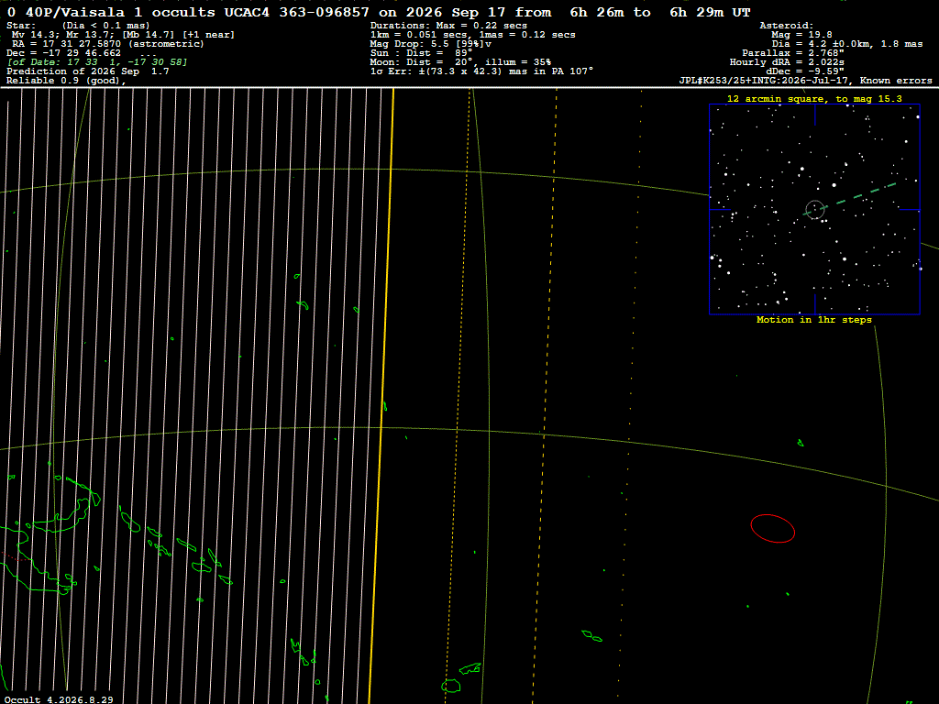939x704 pixels.
Task: Click the '12 arcmin square' caption
Action: (x=814, y=99)
